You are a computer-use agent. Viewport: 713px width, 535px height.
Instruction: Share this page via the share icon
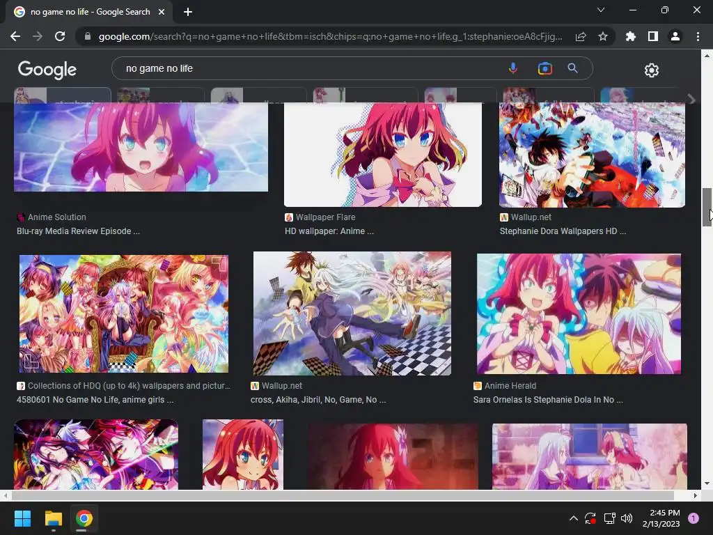(x=581, y=36)
